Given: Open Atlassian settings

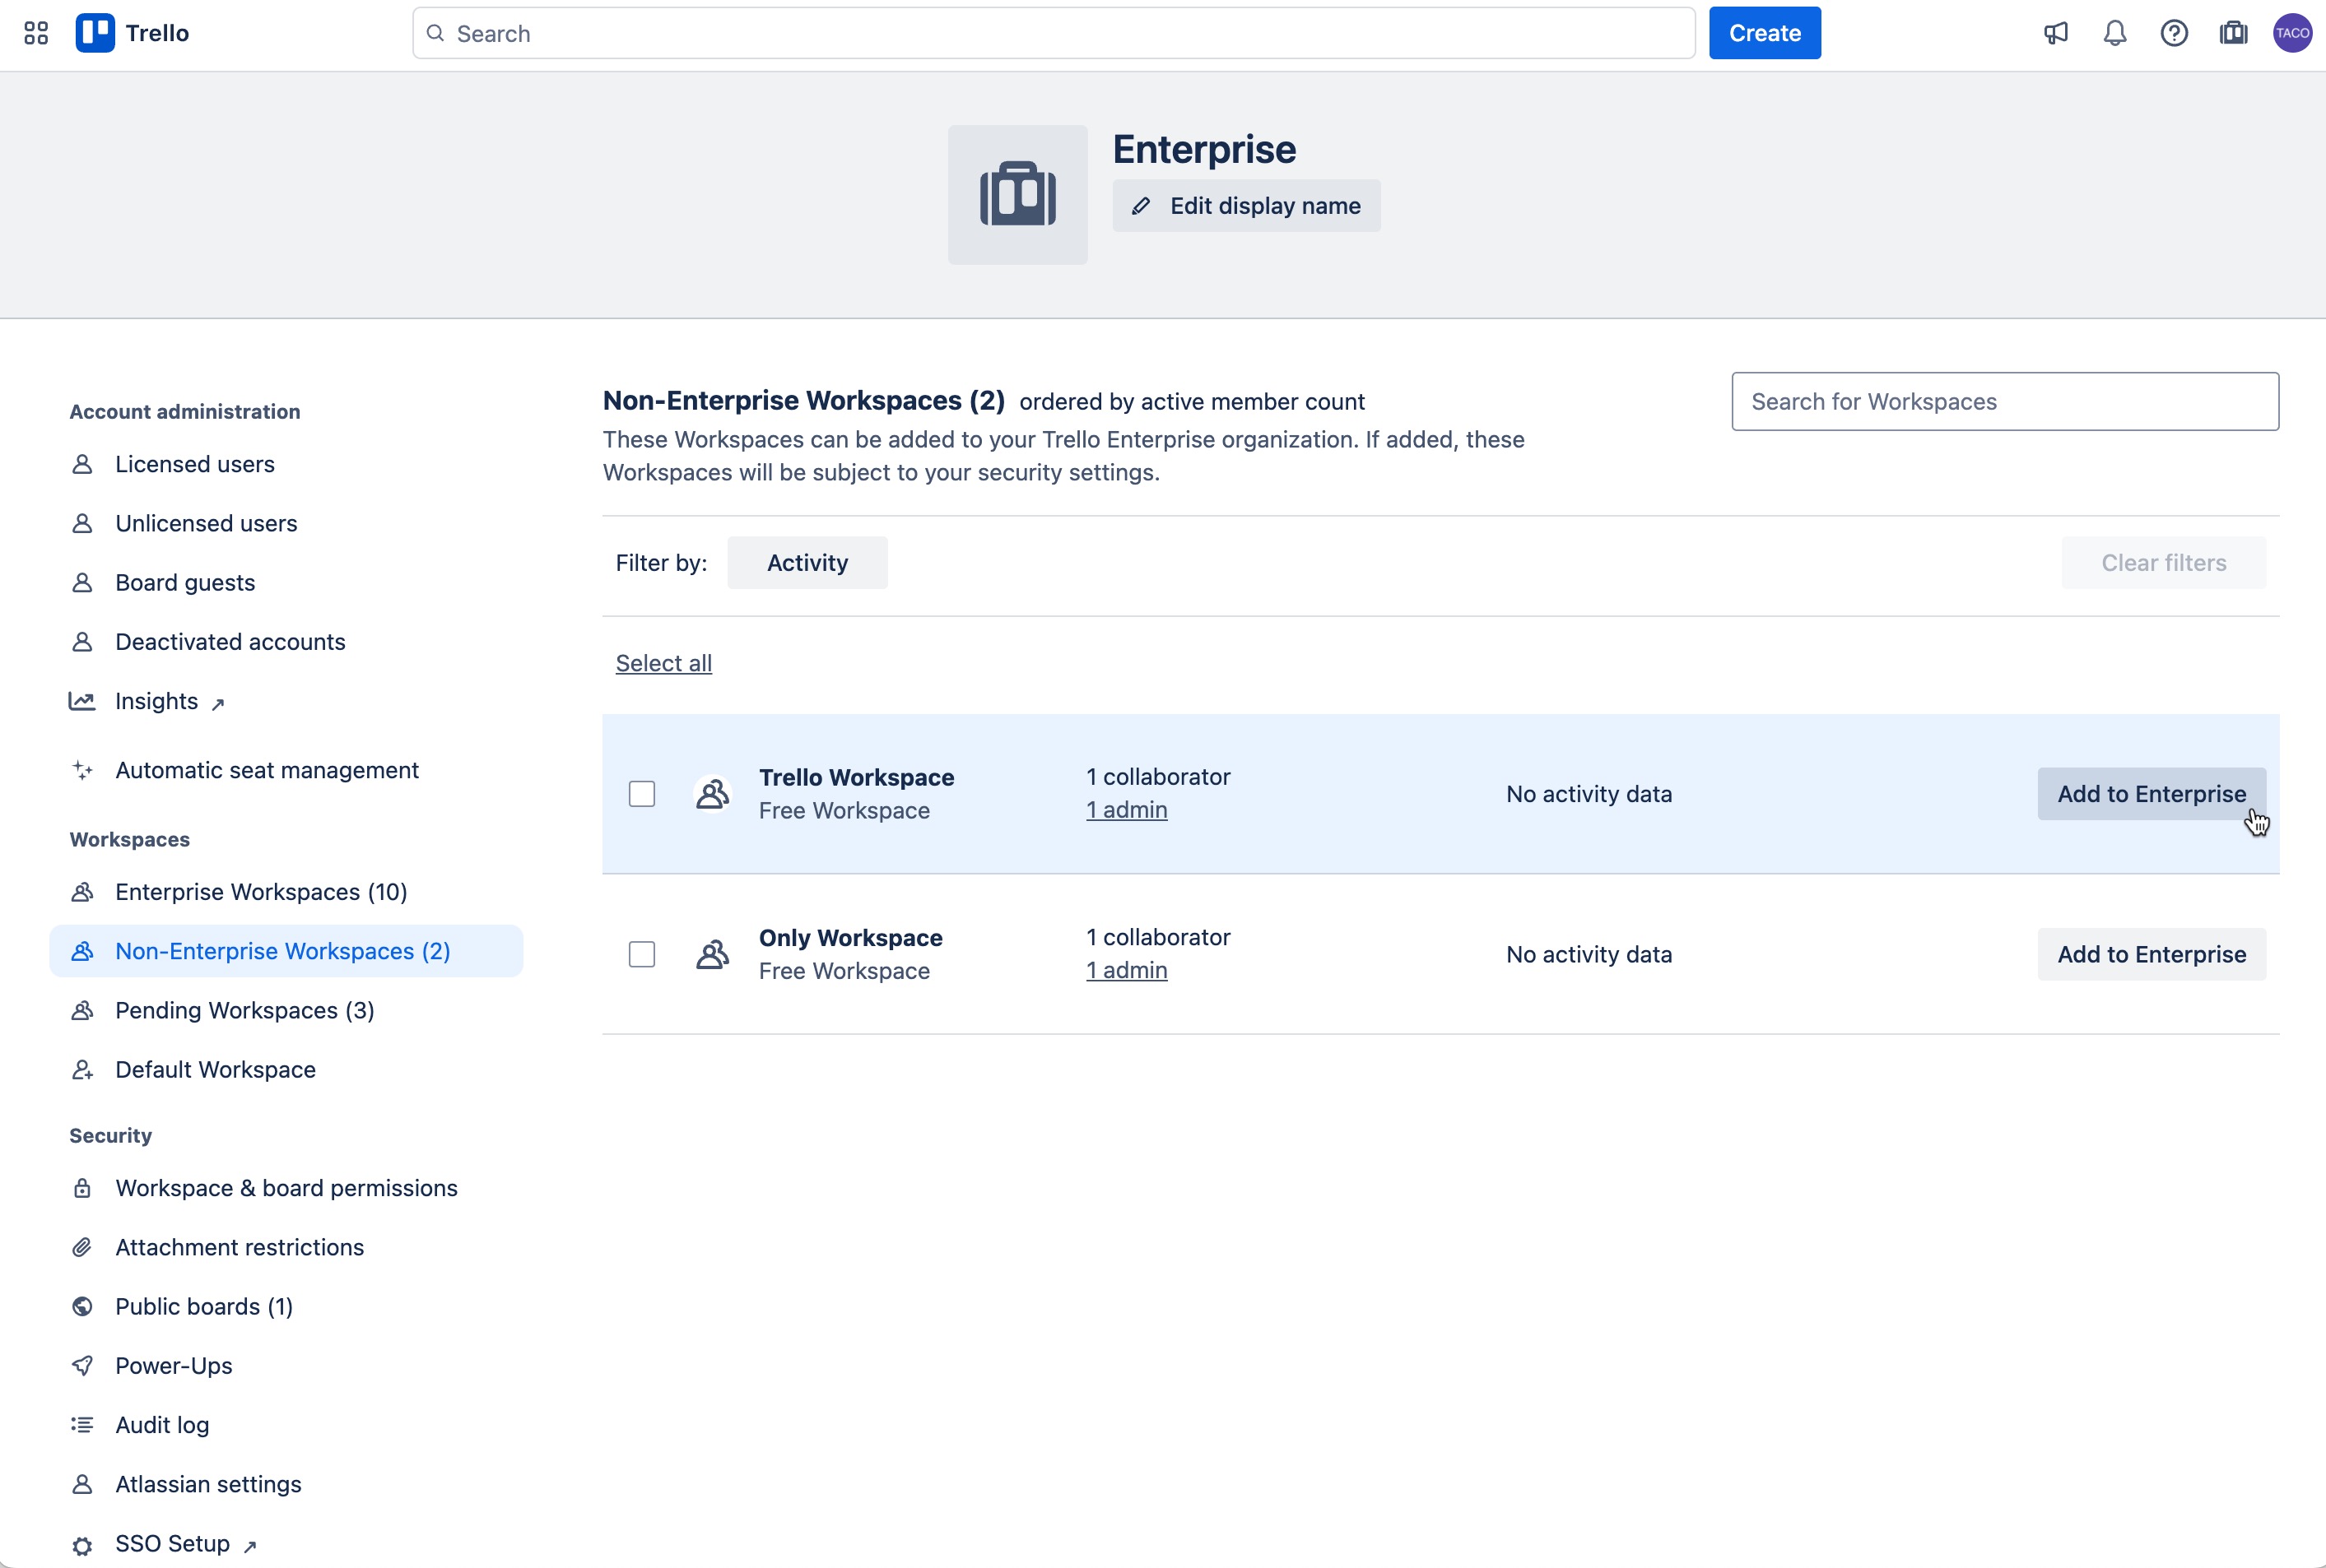Looking at the screenshot, I should click(x=208, y=1484).
